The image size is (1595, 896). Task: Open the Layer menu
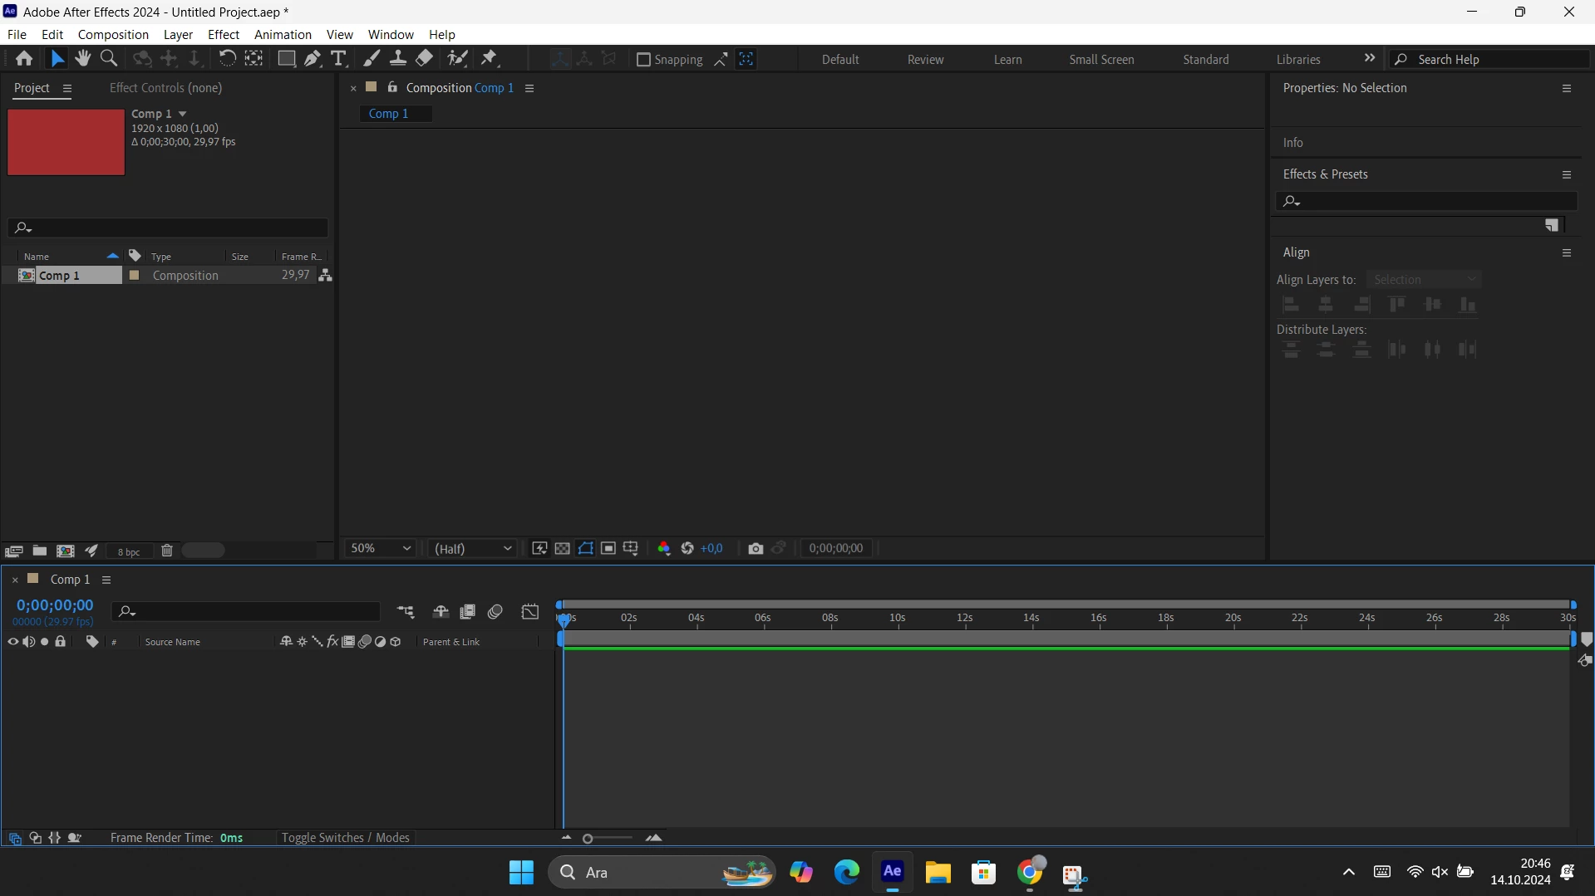(178, 34)
